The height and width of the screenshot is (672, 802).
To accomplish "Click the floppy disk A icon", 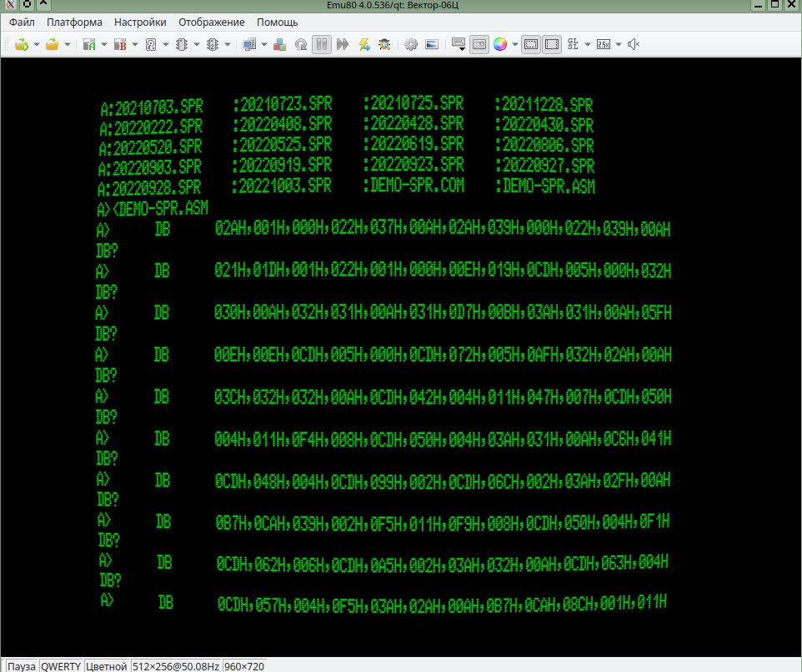I will click(x=89, y=44).
